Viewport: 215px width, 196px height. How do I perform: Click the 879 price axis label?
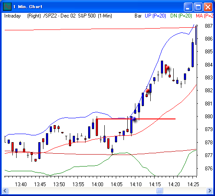click(209, 129)
